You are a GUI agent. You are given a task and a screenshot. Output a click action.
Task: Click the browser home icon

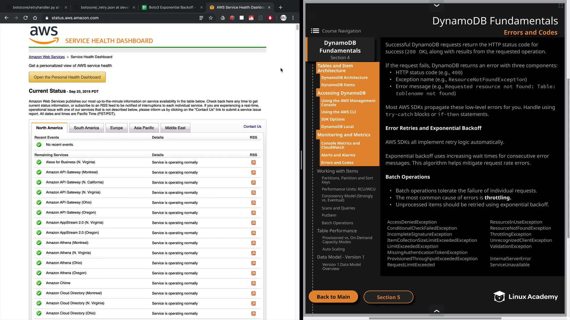[x=35, y=18]
